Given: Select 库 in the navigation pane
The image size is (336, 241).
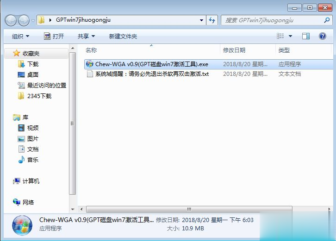Looking at the screenshot, I should pyautogui.click(x=25, y=117).
